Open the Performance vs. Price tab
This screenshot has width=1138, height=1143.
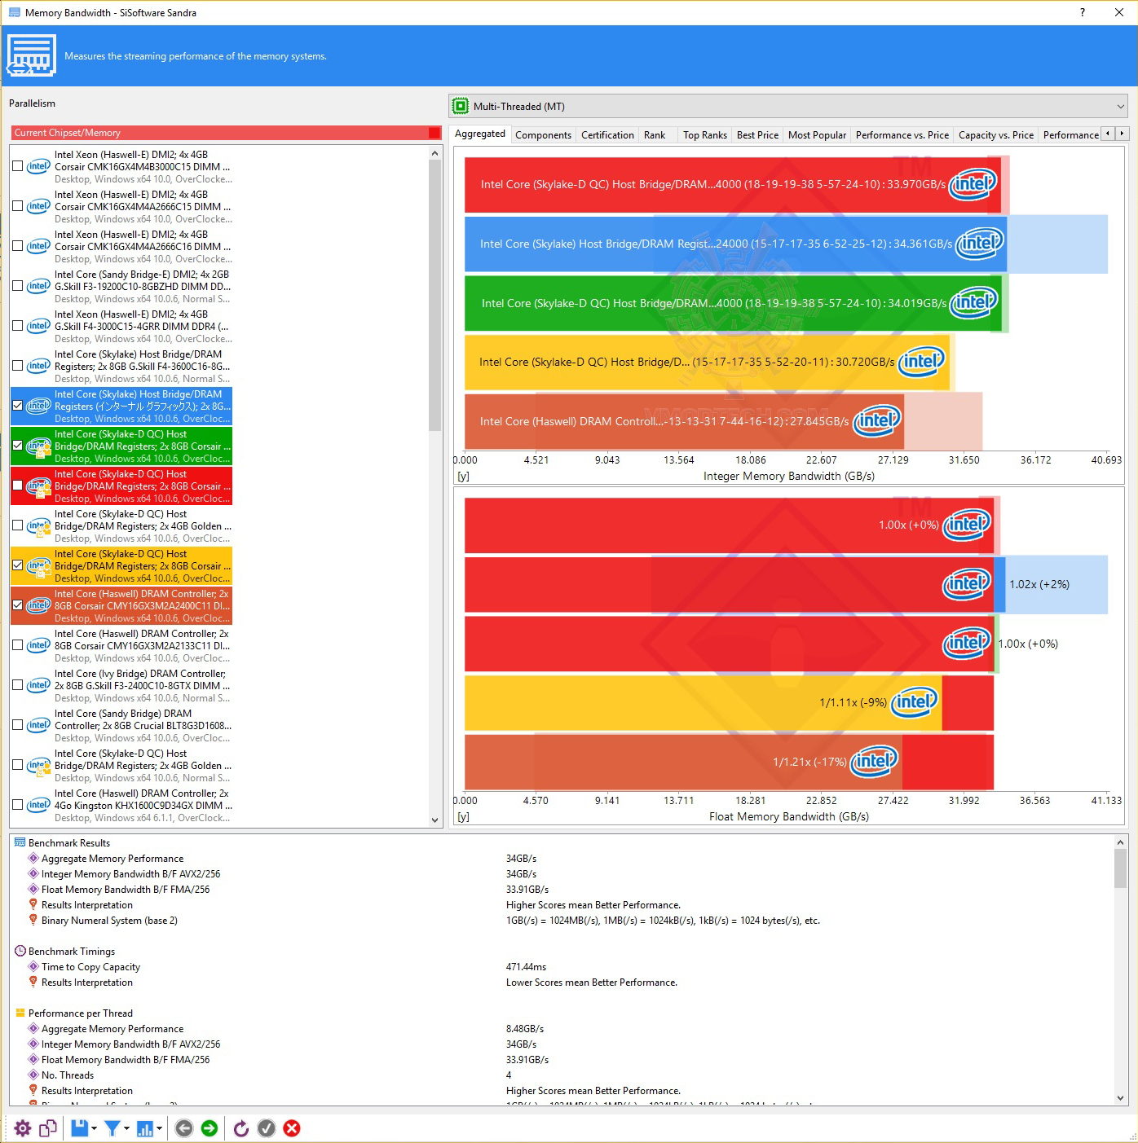pos(902,135)
